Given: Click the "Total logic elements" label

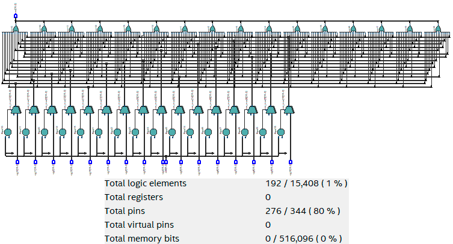Looking at the screenshot, I should pyautogui.click(x=145, y=183).
